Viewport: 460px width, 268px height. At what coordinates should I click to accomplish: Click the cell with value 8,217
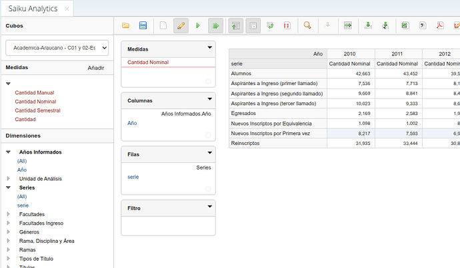[351, 134]
